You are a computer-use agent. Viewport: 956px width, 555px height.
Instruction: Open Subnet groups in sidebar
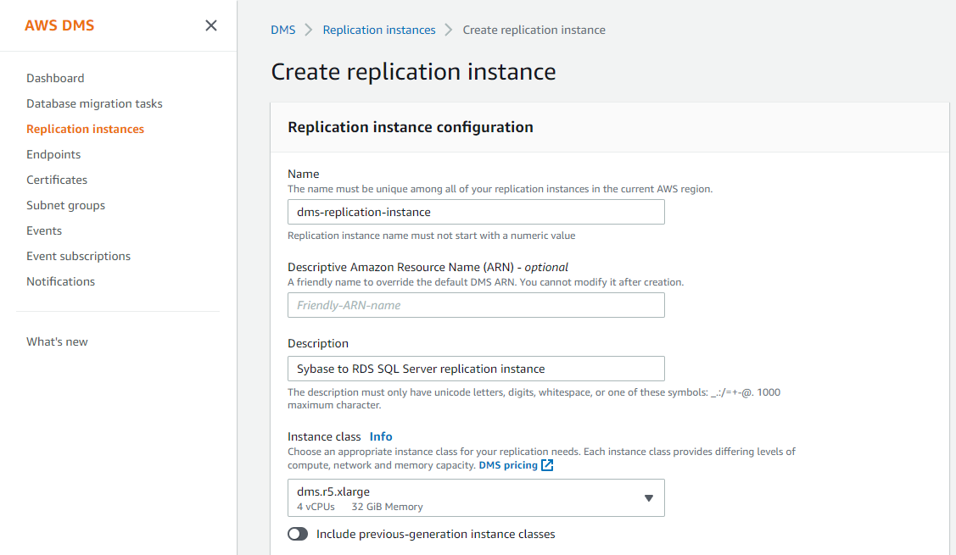click(65, 205)
